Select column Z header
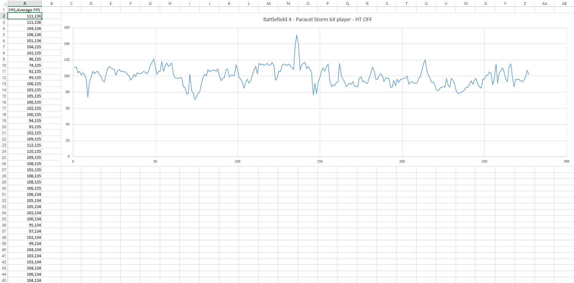The height and width of the screenshot is (283, 574). 525,3
